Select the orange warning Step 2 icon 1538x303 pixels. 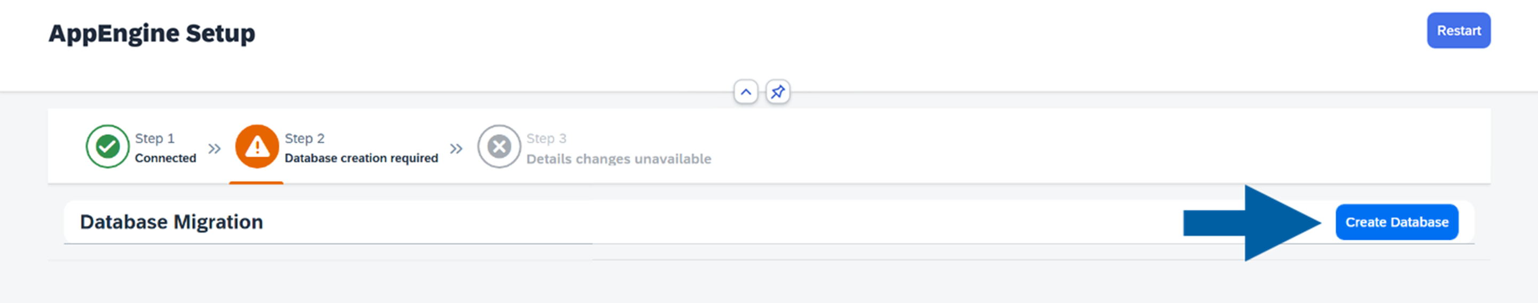(x=257, y=146)
